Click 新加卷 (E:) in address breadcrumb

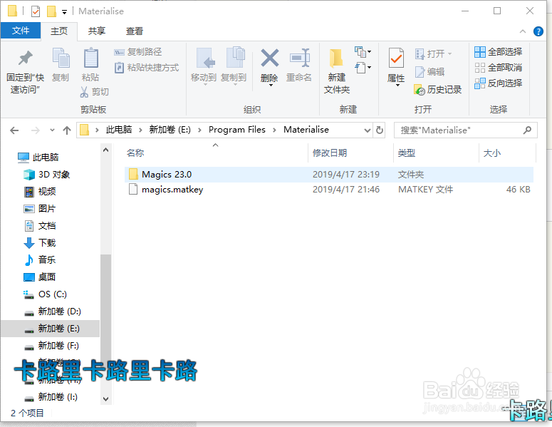[x=170, y=130]
